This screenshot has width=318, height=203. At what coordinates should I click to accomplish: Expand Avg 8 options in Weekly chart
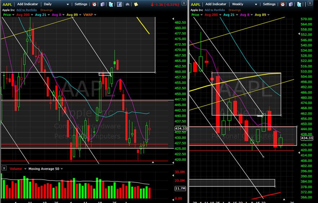coord(252,15)
